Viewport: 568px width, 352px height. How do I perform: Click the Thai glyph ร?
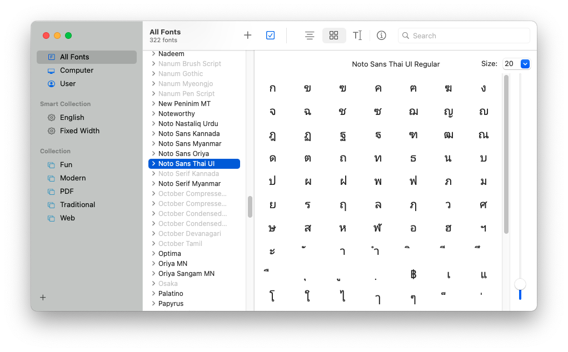pos(307,205)
